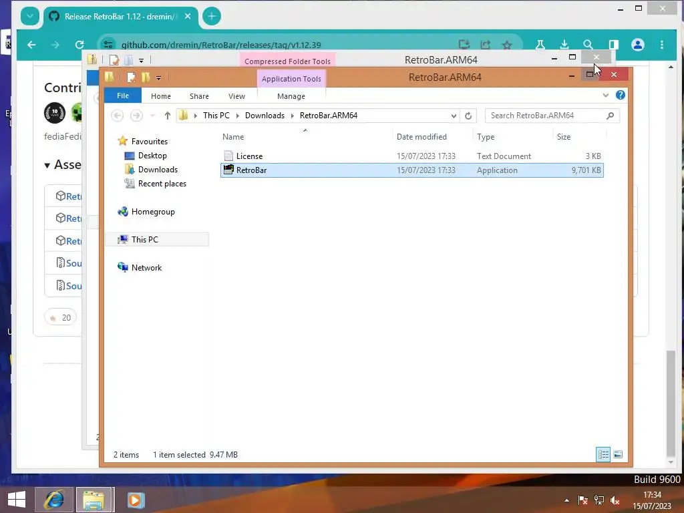Open a new browser tab

212,17
